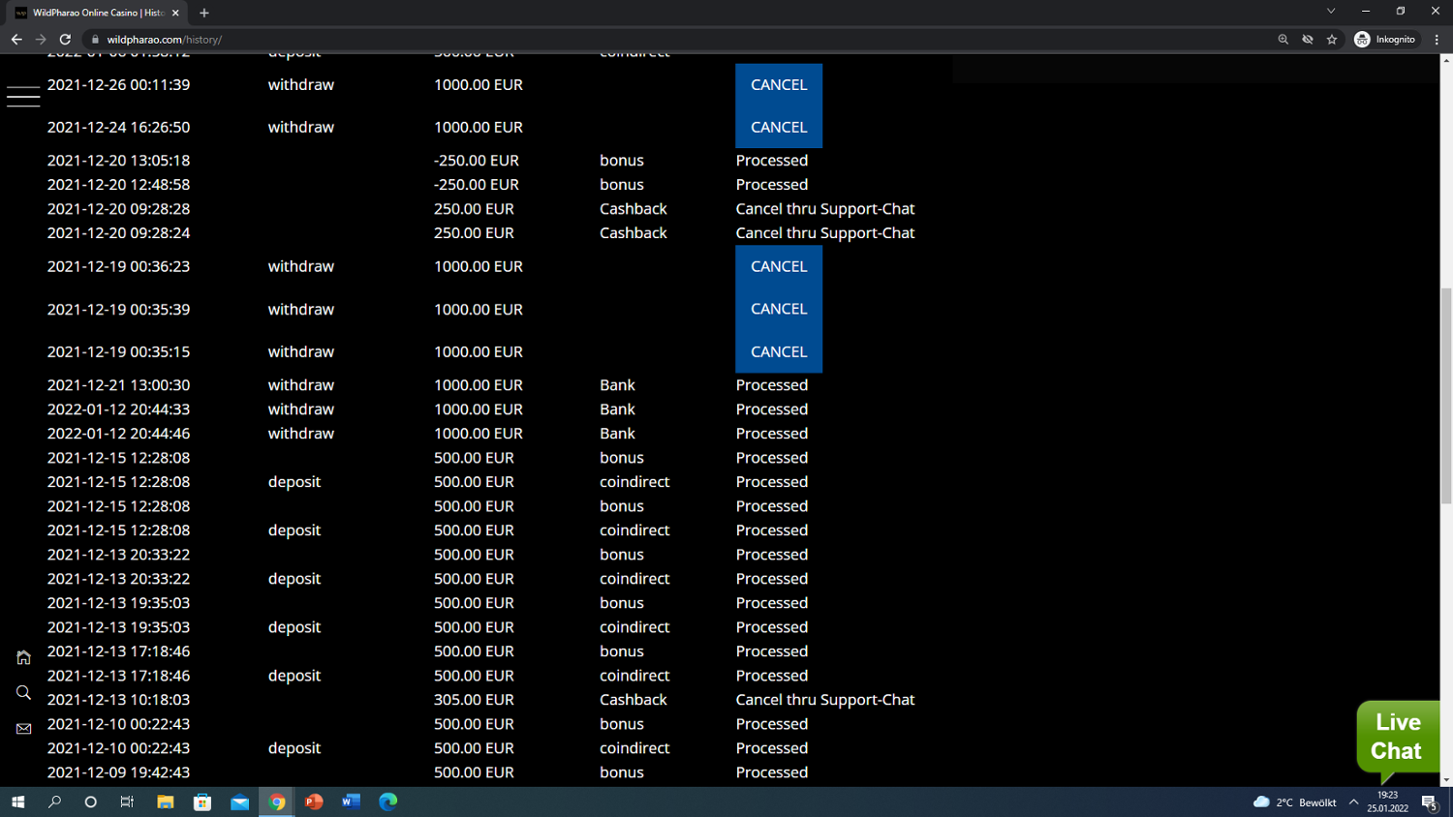Open the hamburger navigation menu

pyautogui.click(x=22, y=95)
